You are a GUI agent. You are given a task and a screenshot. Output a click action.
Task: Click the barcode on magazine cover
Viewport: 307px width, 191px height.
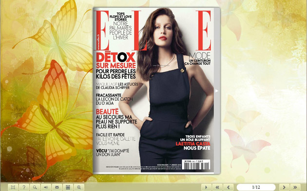coord(196,165)
